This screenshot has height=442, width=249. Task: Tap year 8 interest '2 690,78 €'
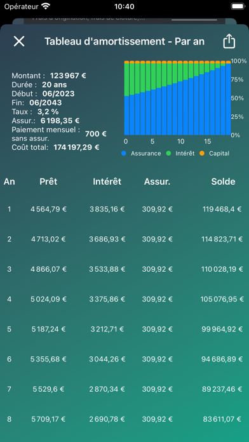click(107, 419)
